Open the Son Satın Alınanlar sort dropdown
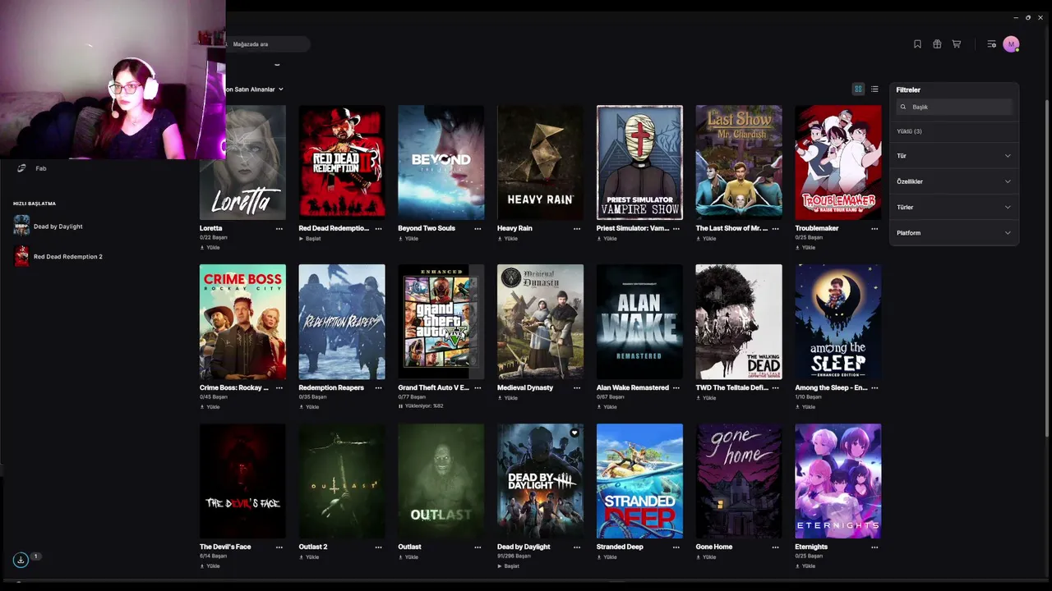This screenshot has width=1052, height=591. (255, 89)
